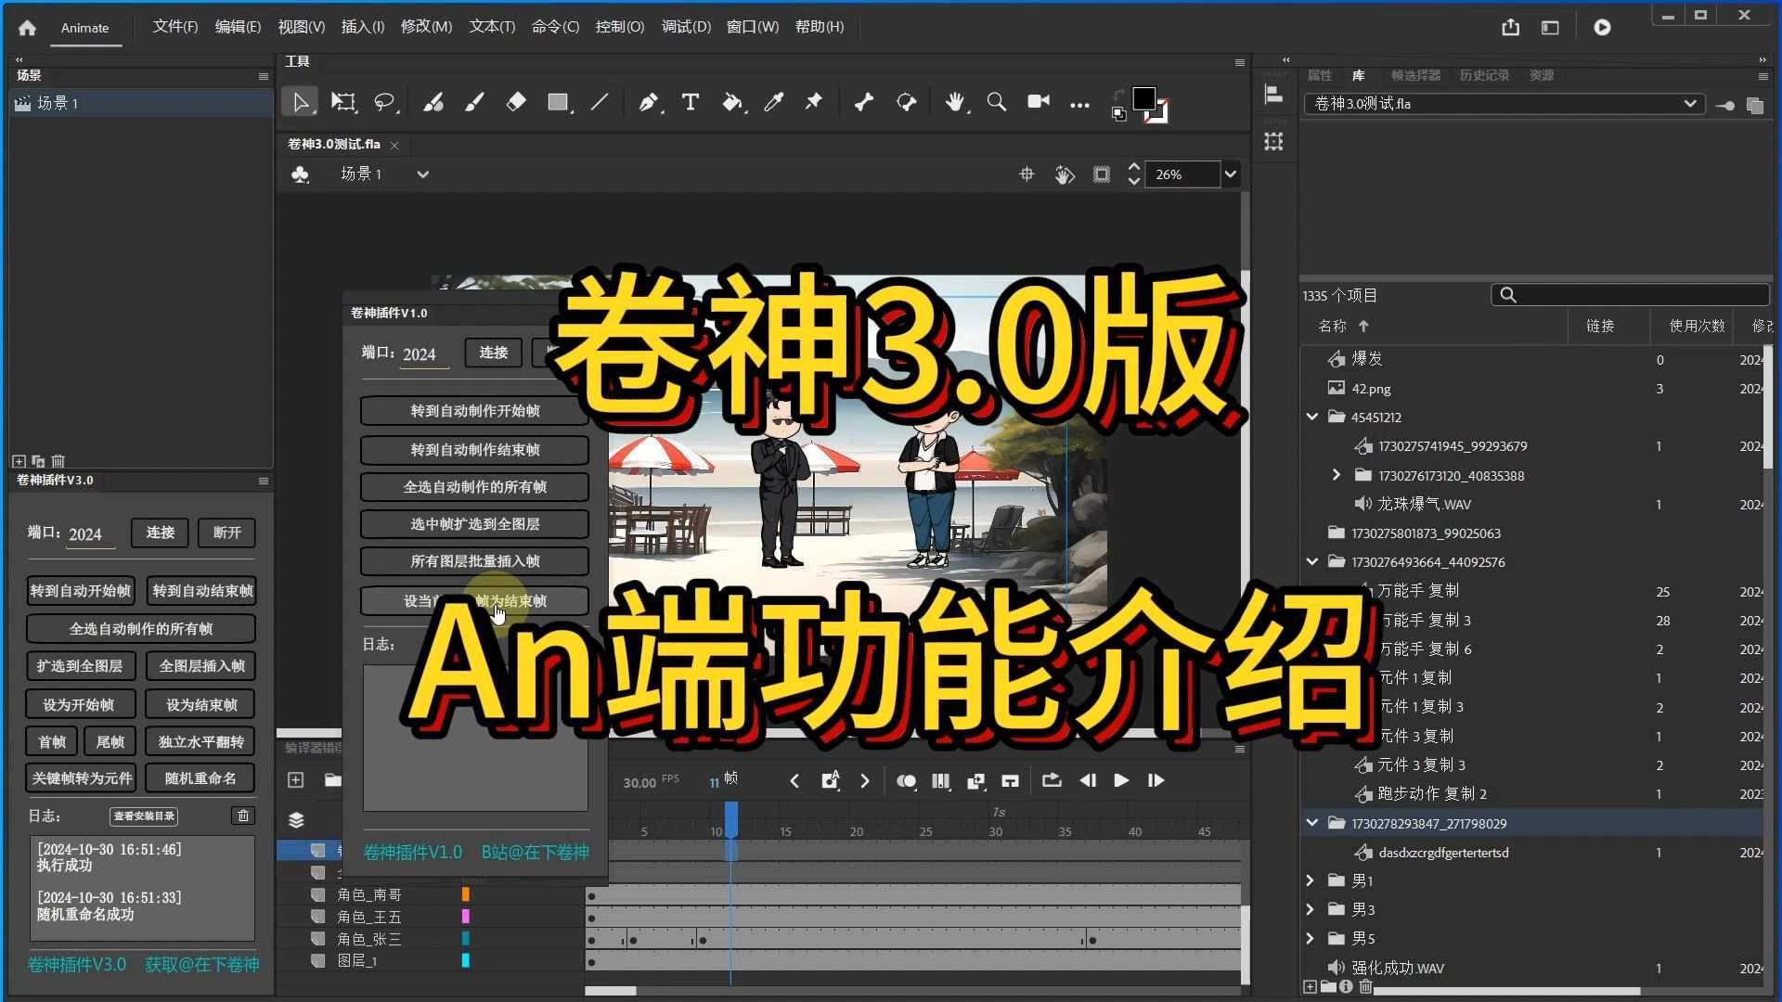Toggle onion skin in the timeline
The image size is (1782, 1002).
click(x=907, y=780)
